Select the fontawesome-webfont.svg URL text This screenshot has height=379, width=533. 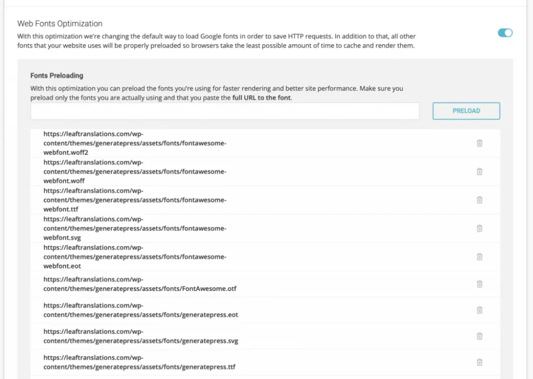click(135, 229)
